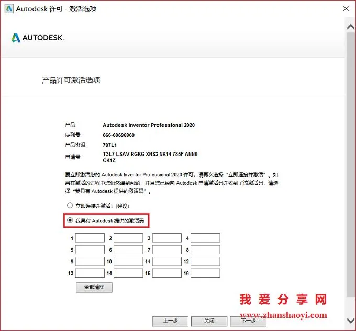Click activation code field 10
The image size is (356, 331).
128,261
